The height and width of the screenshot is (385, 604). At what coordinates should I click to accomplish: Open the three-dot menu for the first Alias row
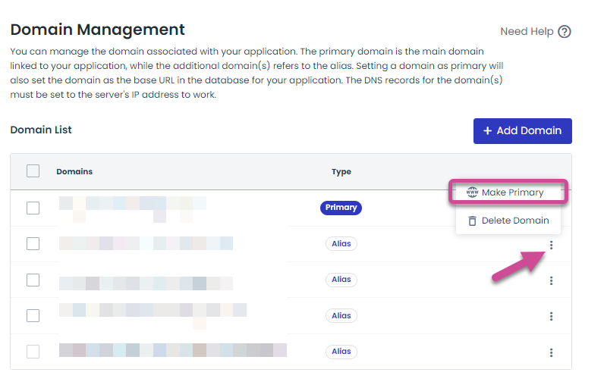click(x=551, y=245)
